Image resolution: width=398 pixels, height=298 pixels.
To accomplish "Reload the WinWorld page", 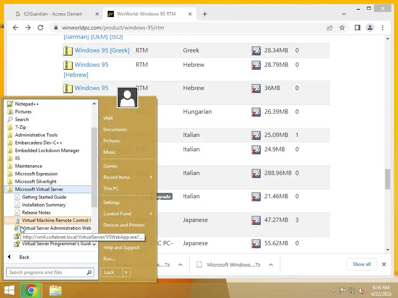I will 40,28.
